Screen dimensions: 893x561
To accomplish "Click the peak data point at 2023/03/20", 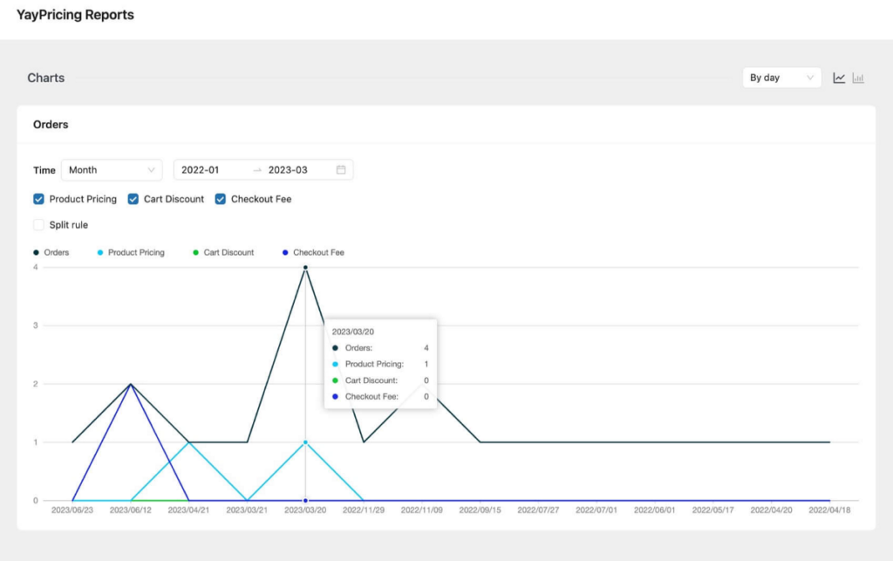I will 304,267.
